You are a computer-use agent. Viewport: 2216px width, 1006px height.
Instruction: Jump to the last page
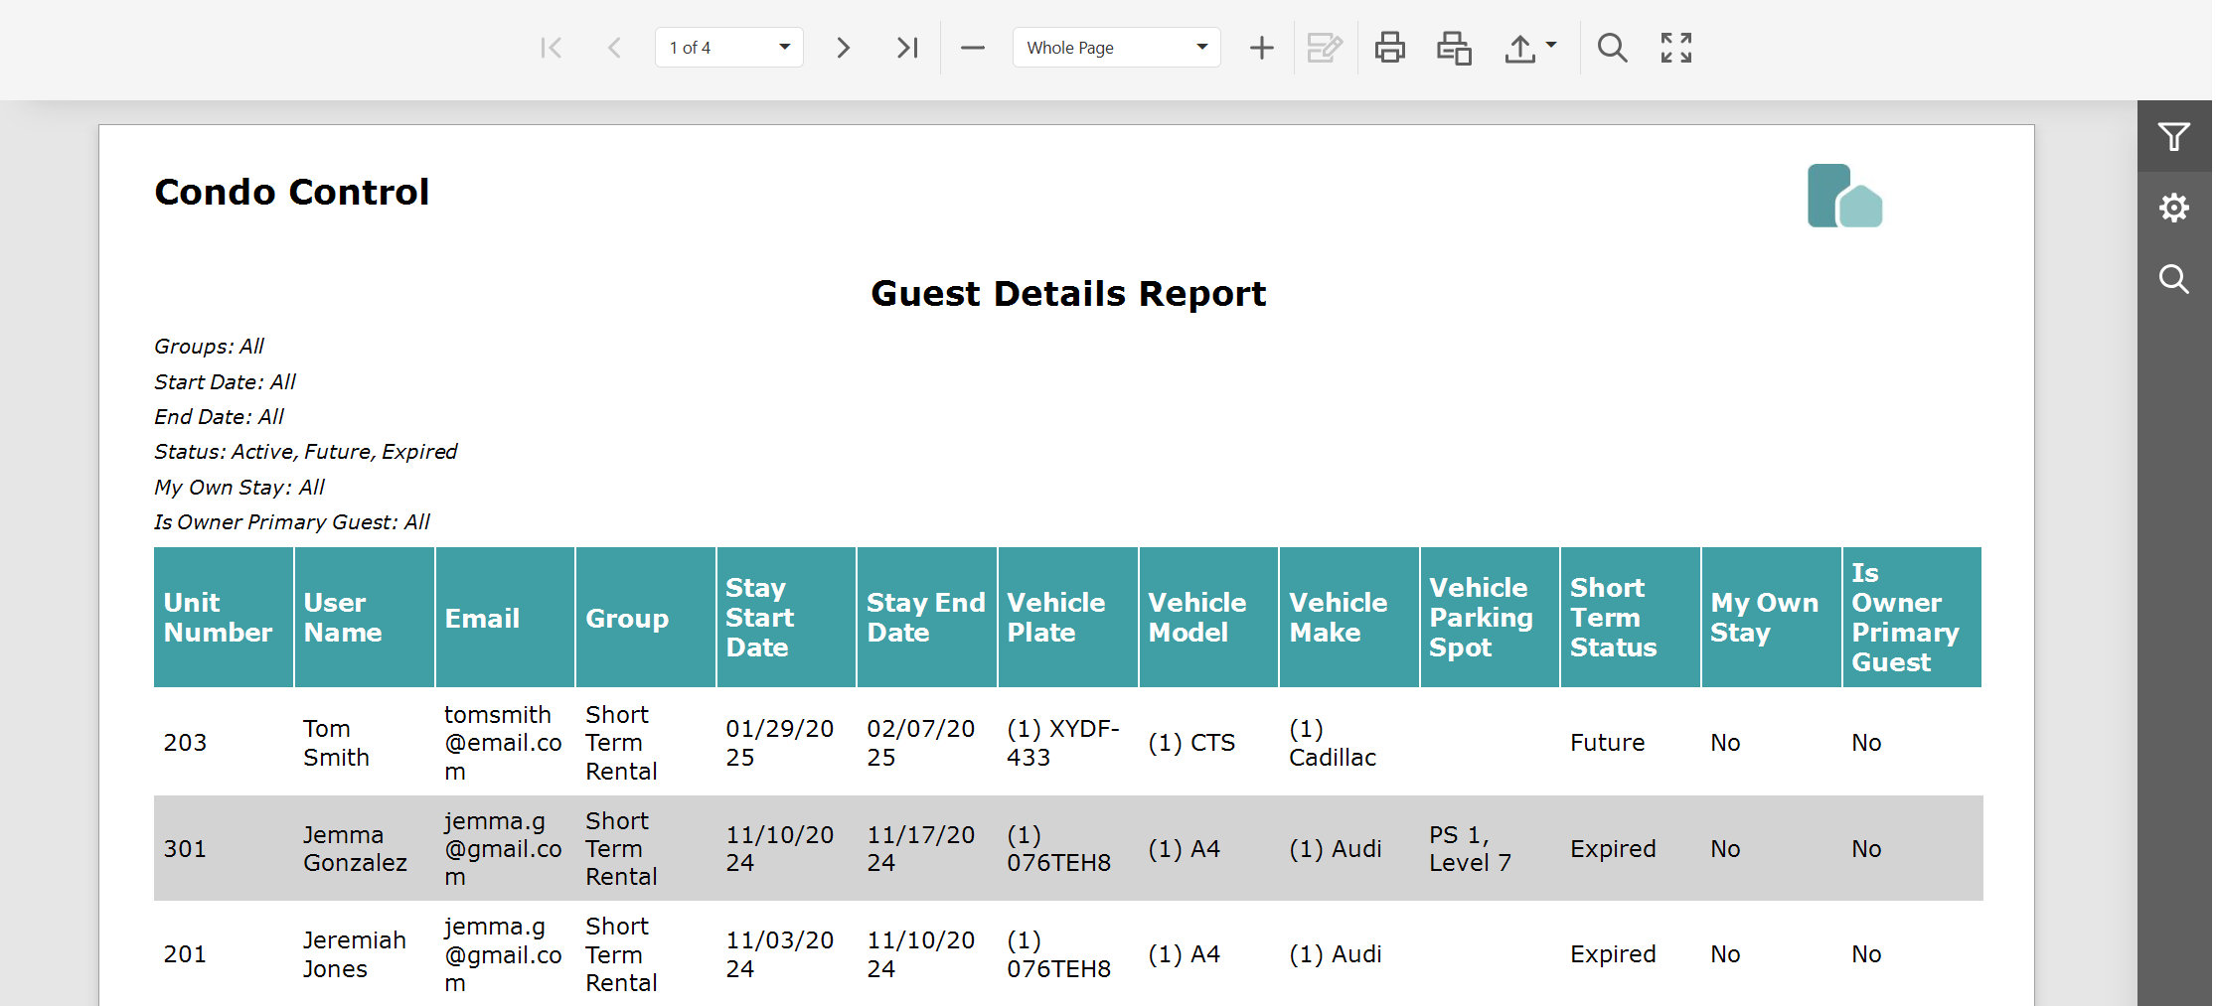(x=907, y=48)
